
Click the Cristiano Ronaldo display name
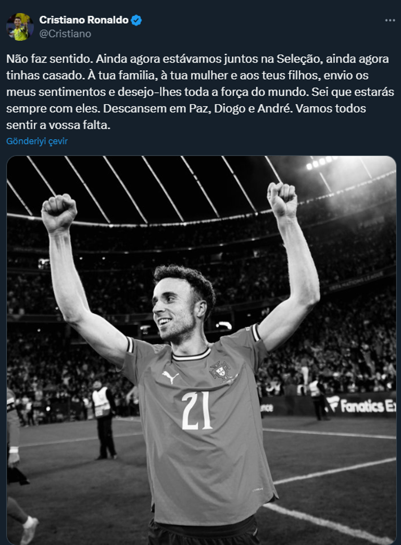pos(84,20)
